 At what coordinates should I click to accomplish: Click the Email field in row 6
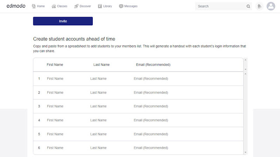tap(187, 148)
